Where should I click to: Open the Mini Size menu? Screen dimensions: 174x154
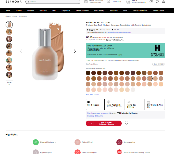point(114,10)
